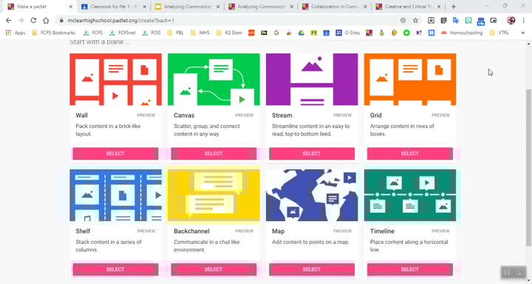Screen dimensions: 532x284
Task: Go back to the previous page
Action: [8, 21]
